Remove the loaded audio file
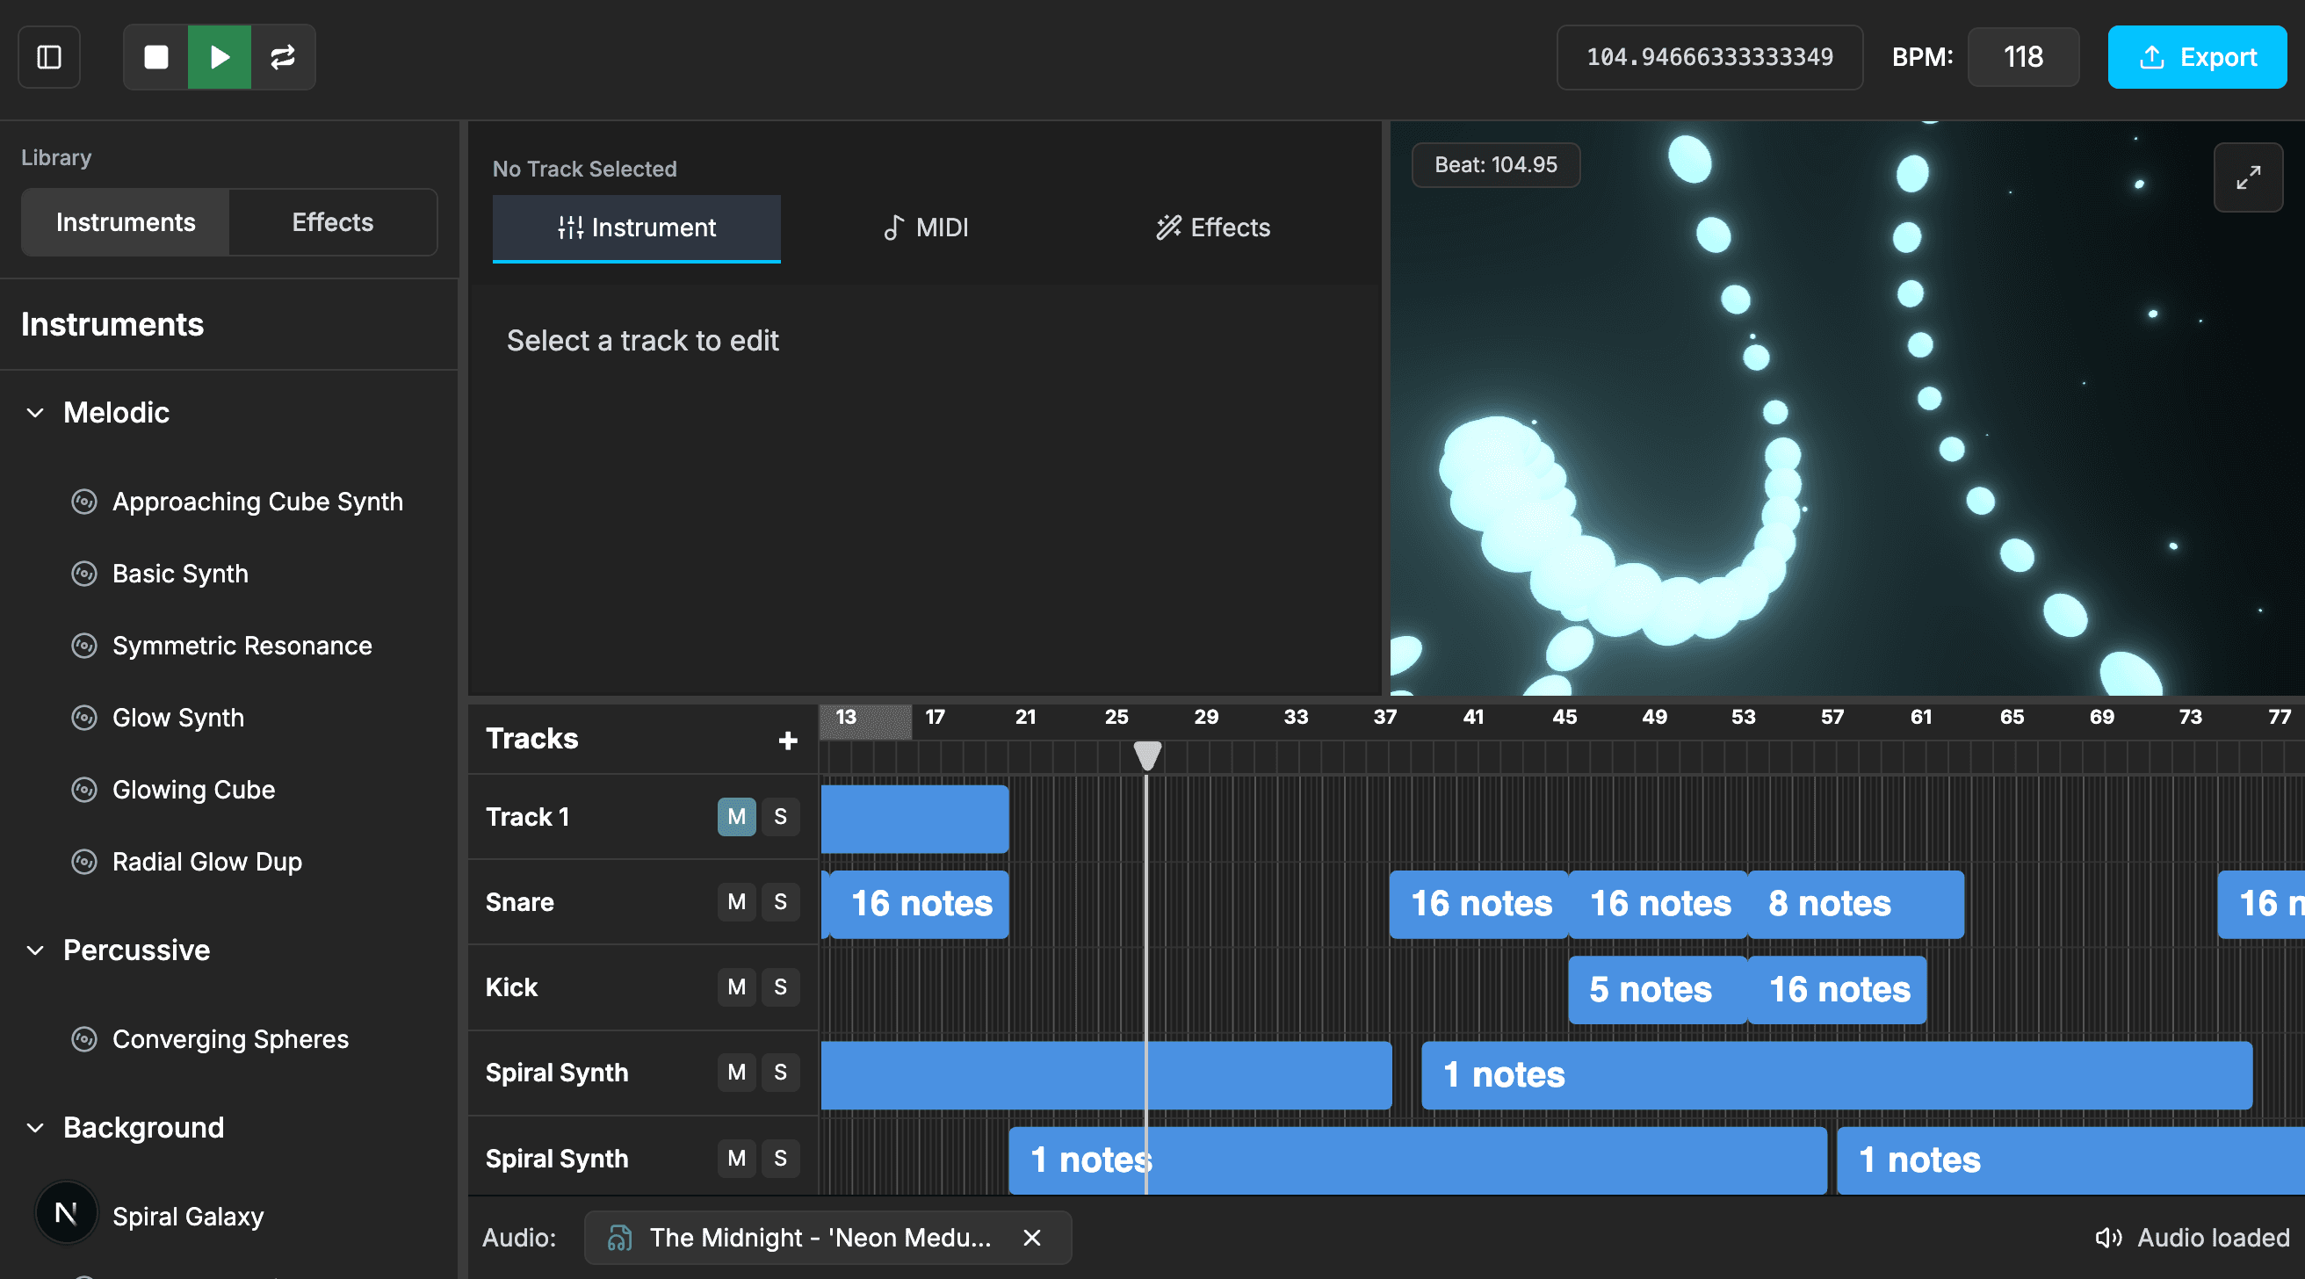 pos(1031,1238)
